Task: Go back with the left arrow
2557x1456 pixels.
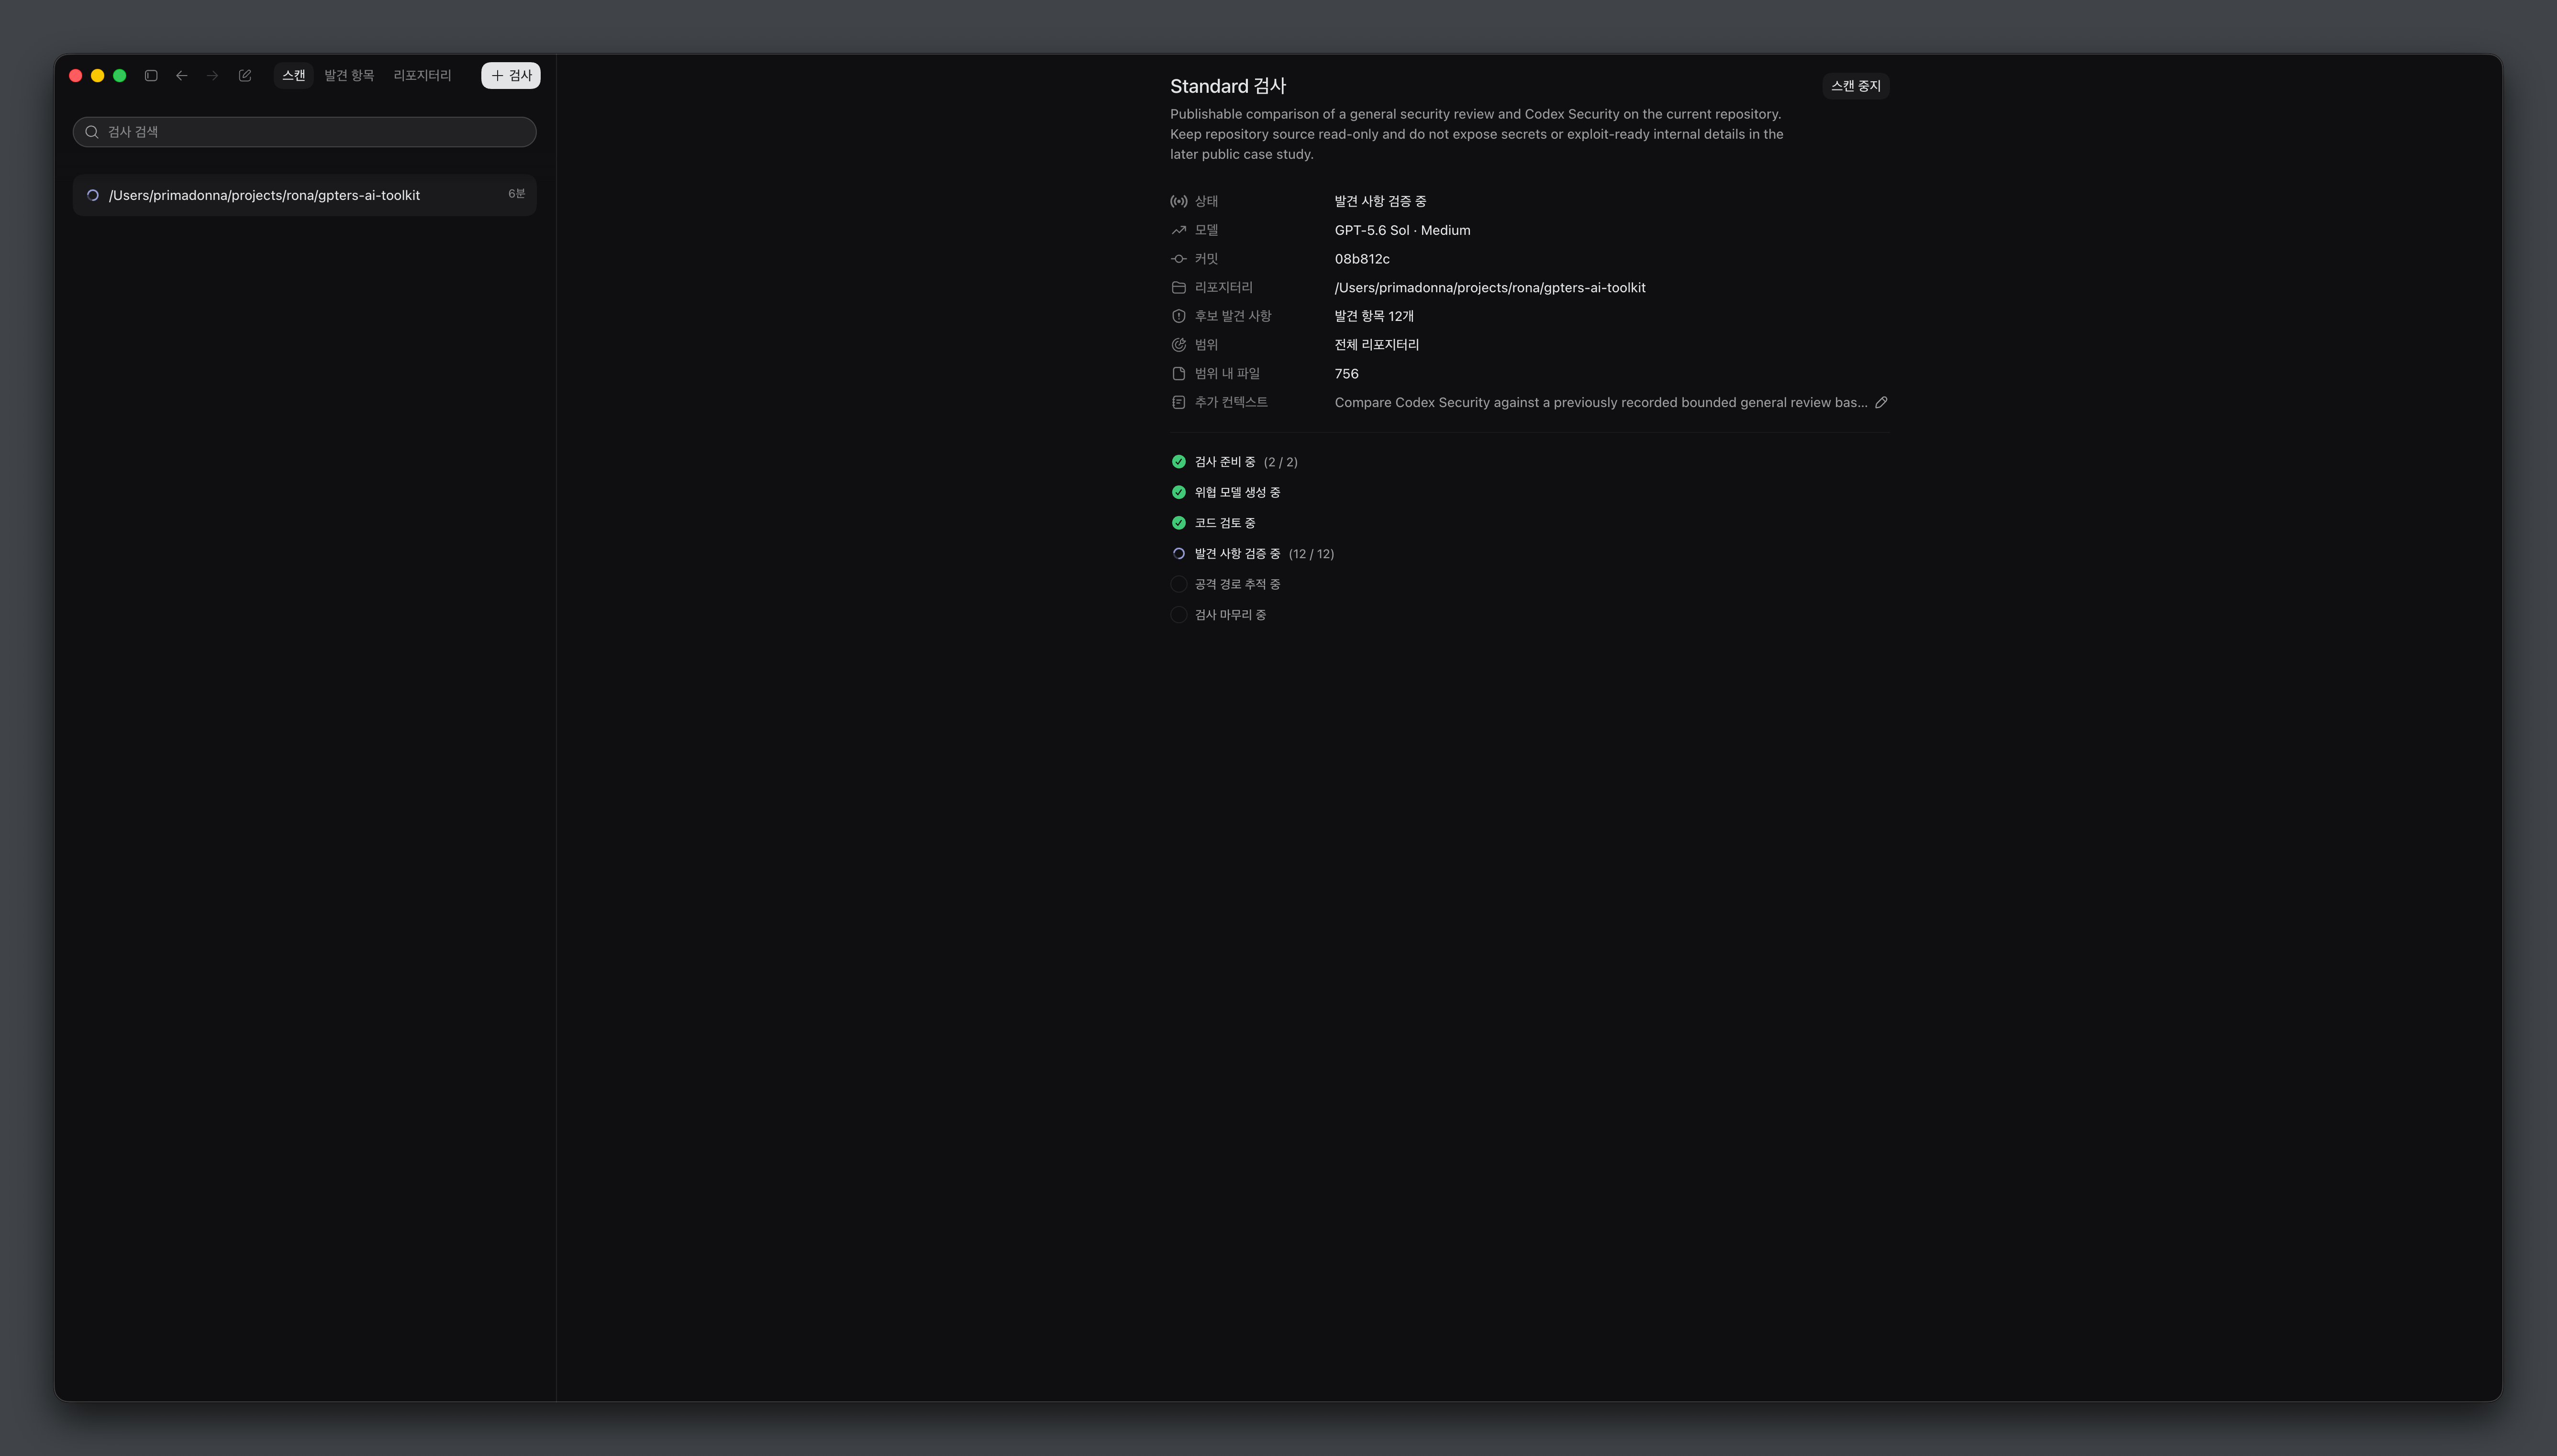Action: coord(181,76)
